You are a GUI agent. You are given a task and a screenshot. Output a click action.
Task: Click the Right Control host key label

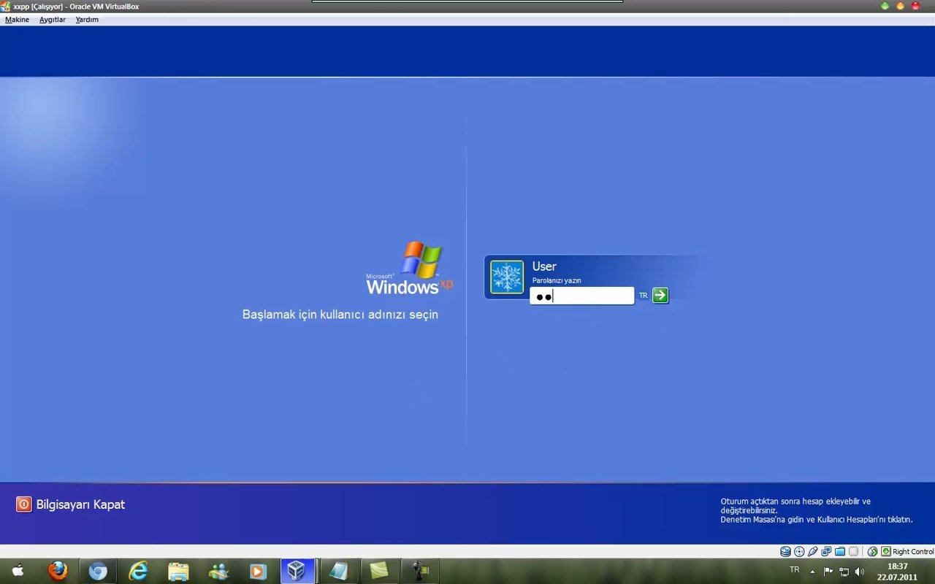(913, 552)
